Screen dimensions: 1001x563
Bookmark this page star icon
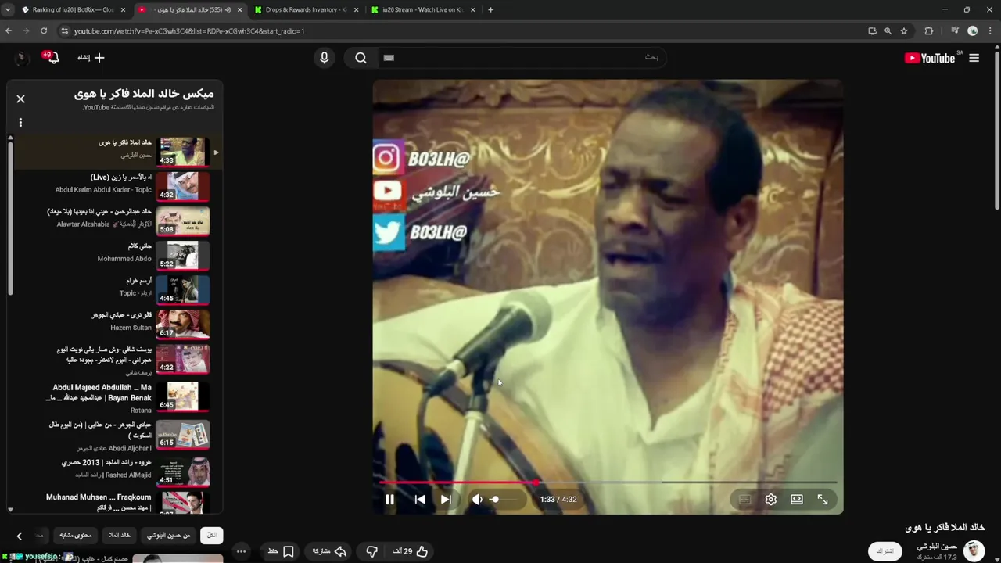tap(904, 31)
